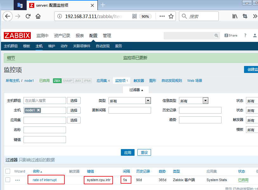Close the server 配置监控项 tab
Viewport: 258px width, 190px height.
(92, 5)
